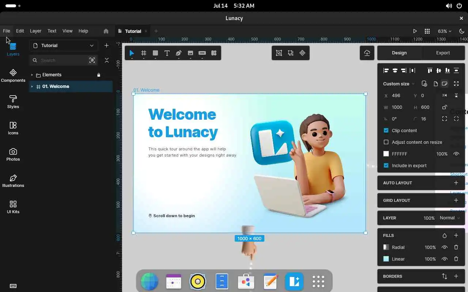The image size is (468, 292).
Task: Uncheck Clip content checkbox
Action: click(x=386, y=130)
